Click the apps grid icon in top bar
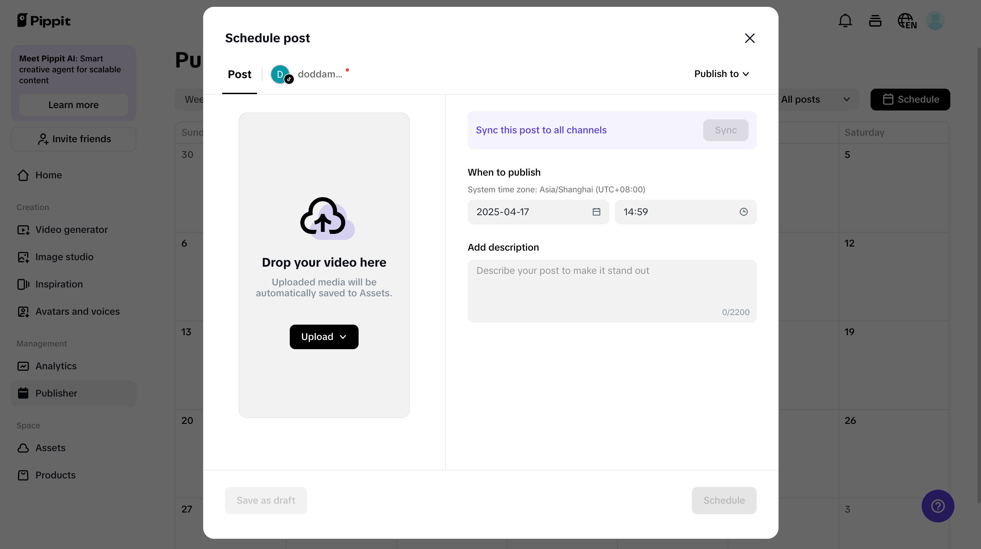This screenshot has height=549, width=981. (875, 20)
